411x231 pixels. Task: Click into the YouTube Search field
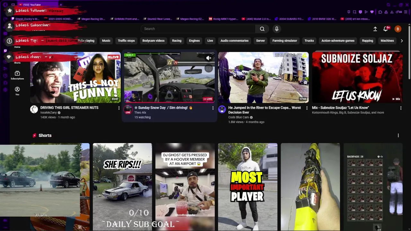tap(198, 29)
